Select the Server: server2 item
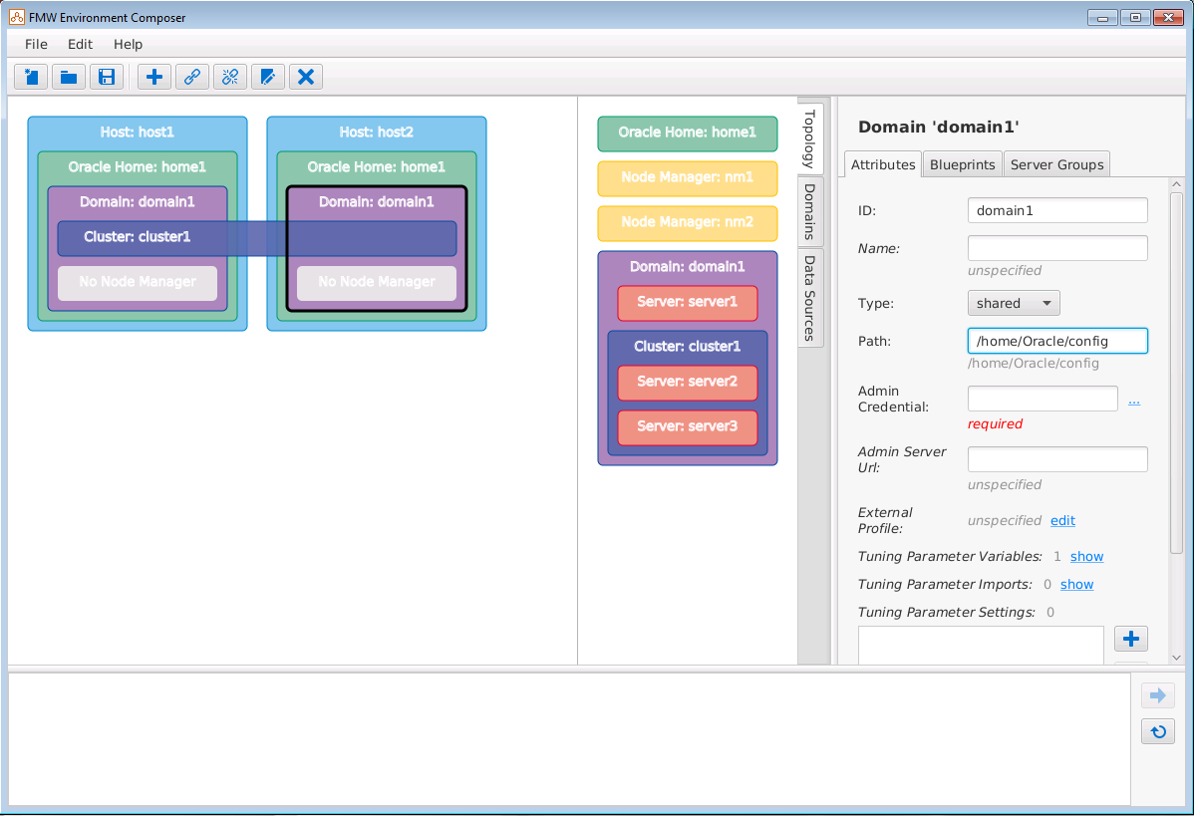This screenshot has width=1194, height=816. pyautogui.click(x=688, y=383)
